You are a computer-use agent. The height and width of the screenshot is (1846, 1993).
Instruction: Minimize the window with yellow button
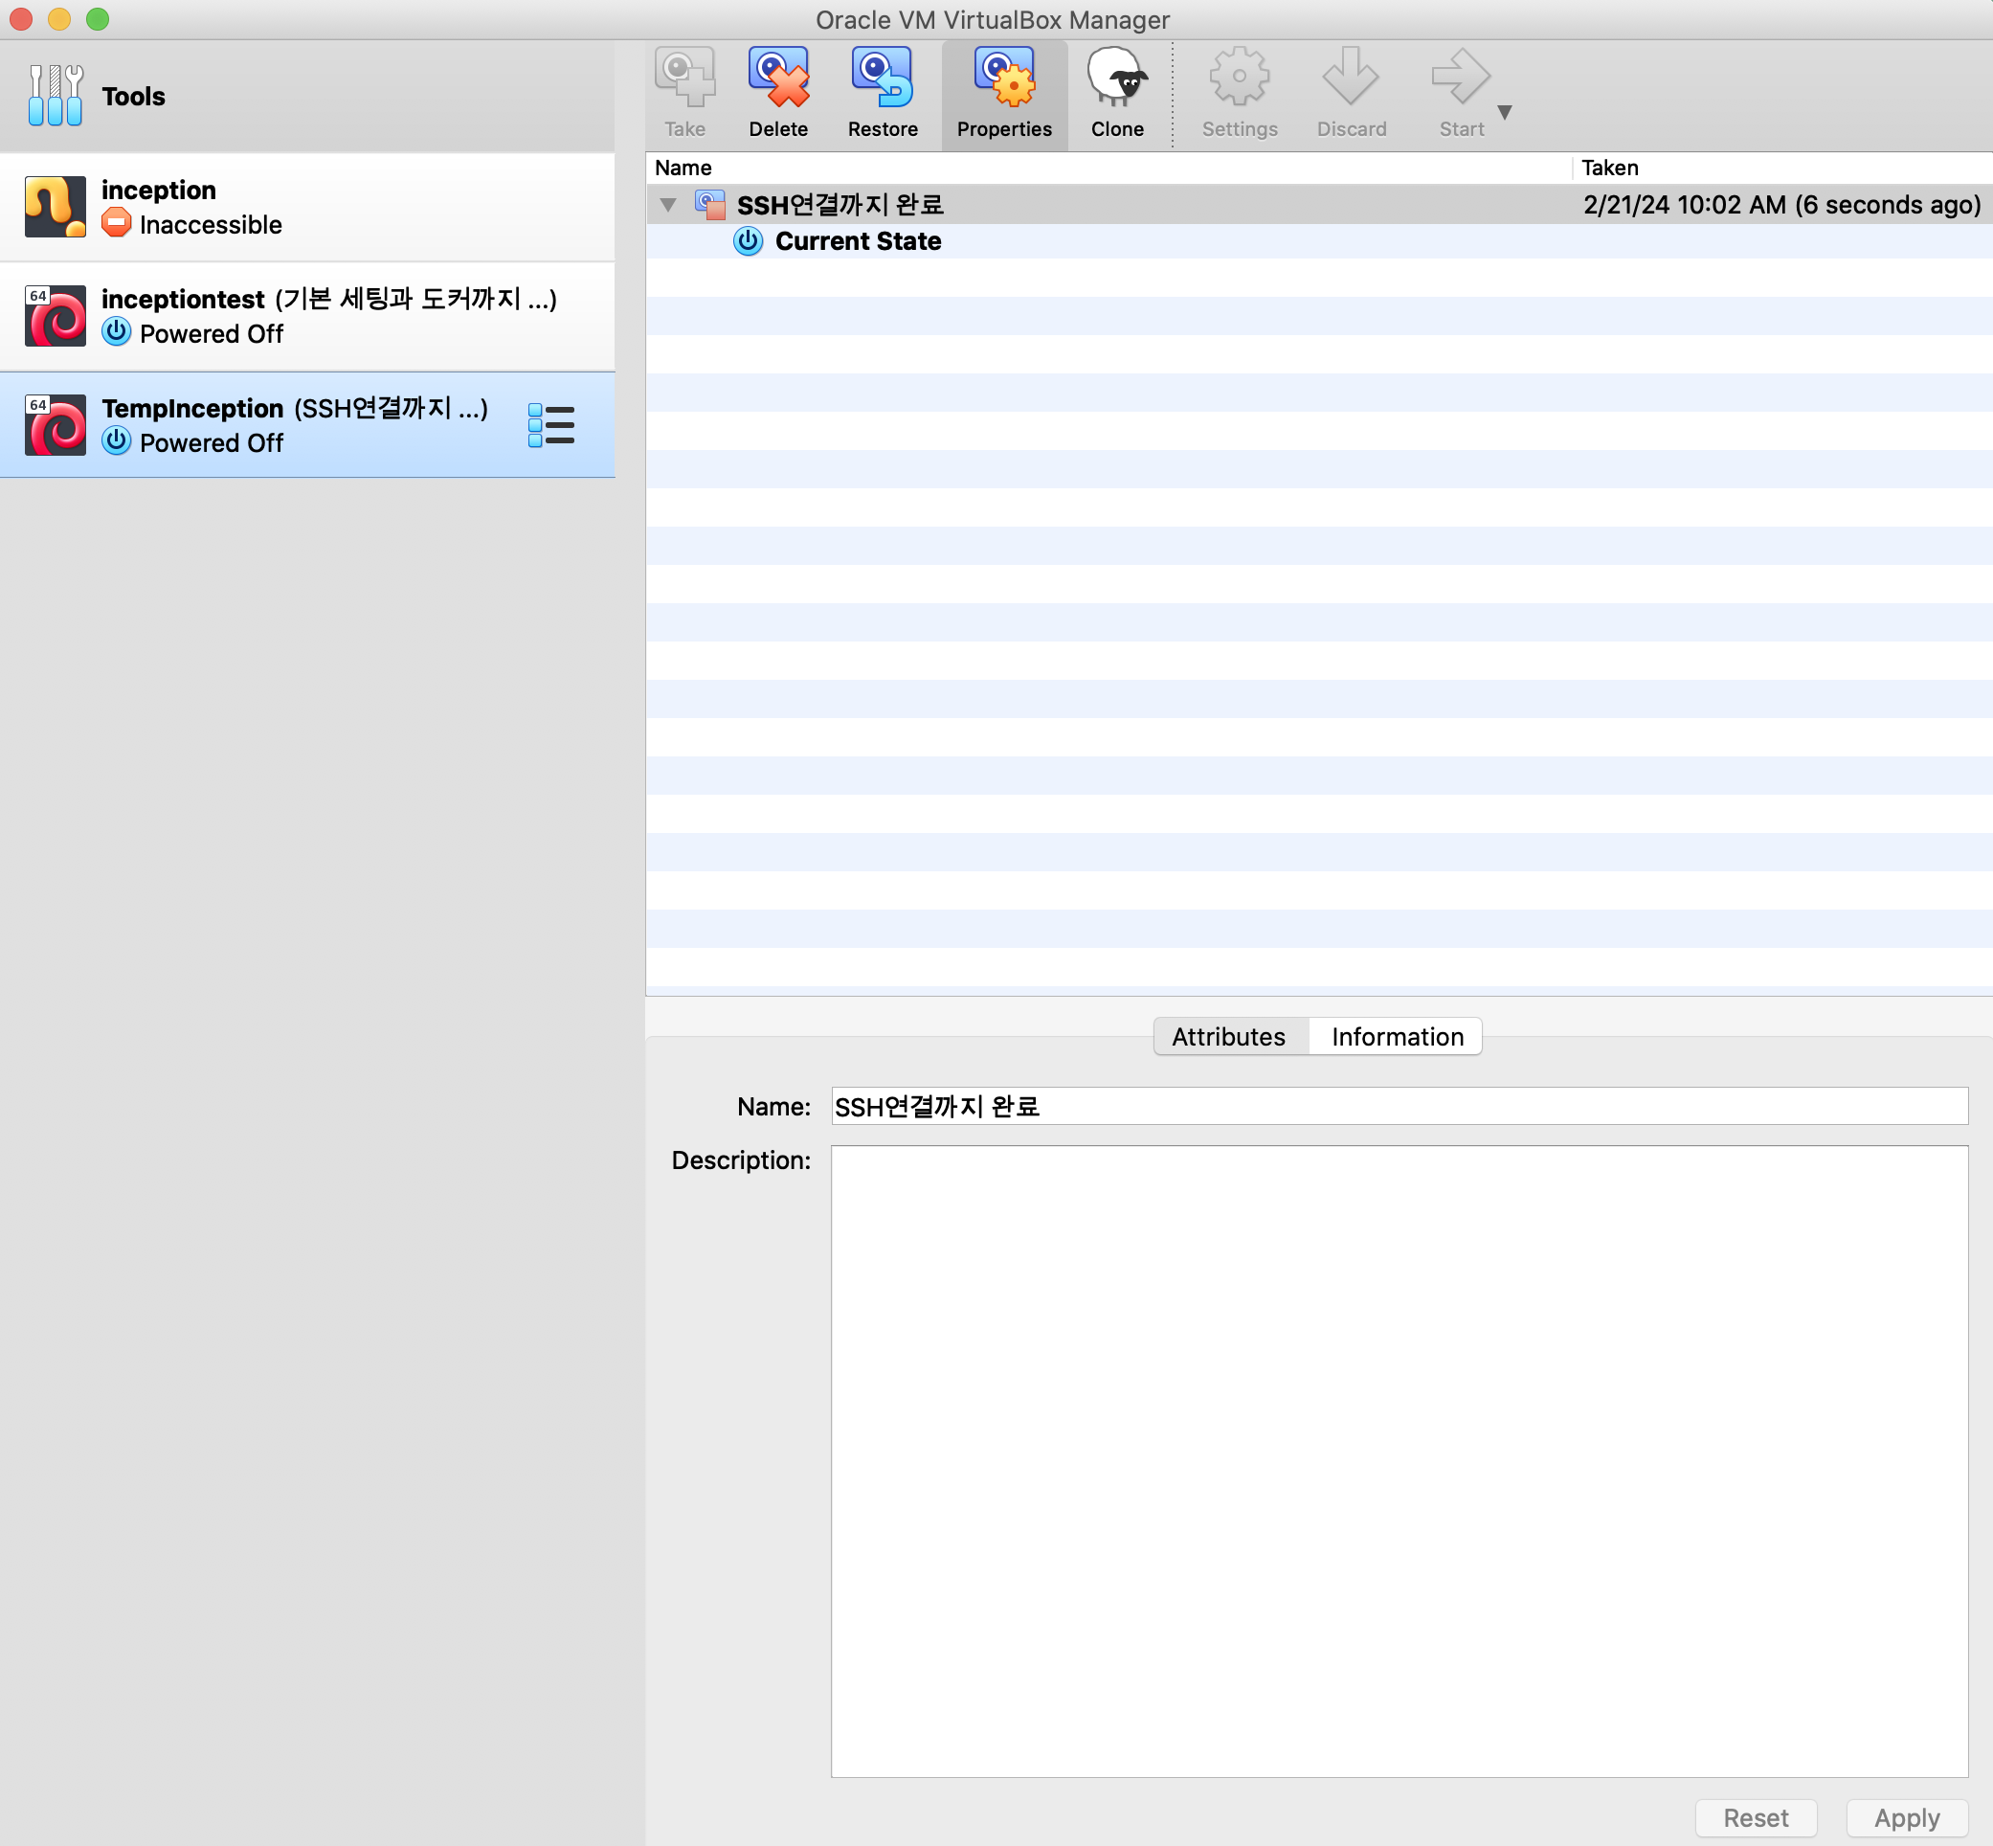click(59, 19)
